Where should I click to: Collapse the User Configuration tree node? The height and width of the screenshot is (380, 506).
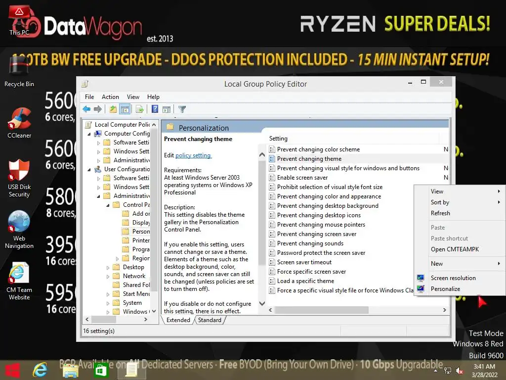click(89, 169)
